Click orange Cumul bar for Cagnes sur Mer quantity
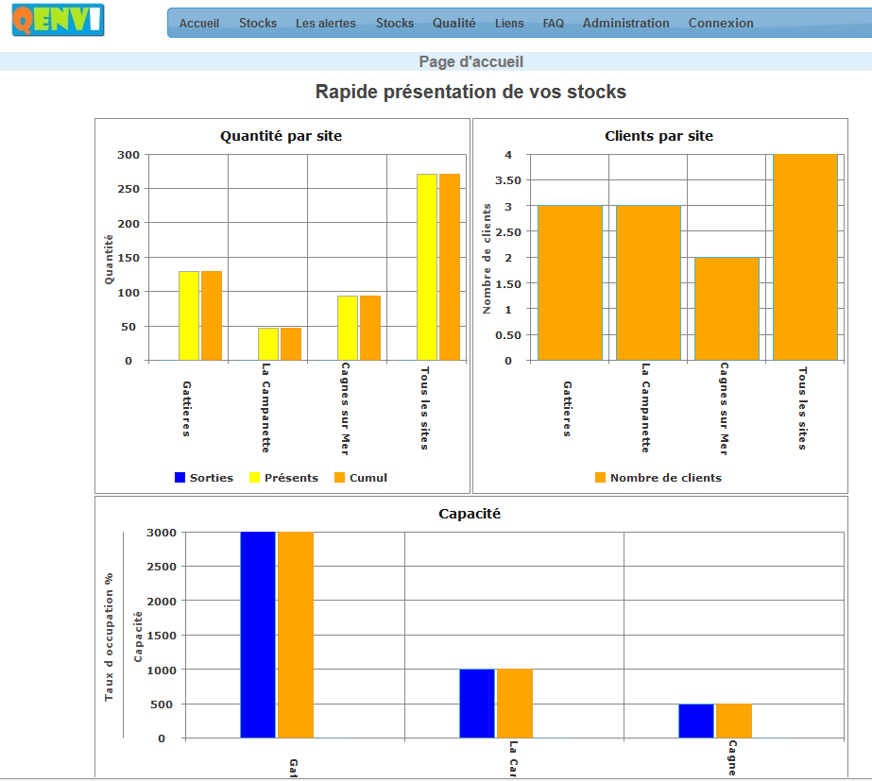The width and height of the screenshot is (872, 781). click(x=370, y=328)
